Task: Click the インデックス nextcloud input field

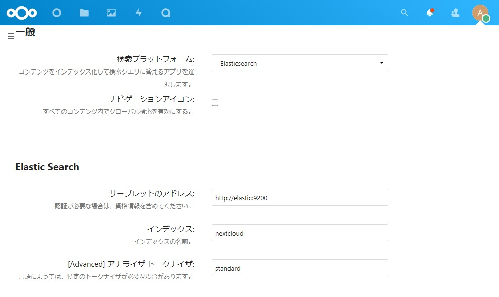Action: 300,233
